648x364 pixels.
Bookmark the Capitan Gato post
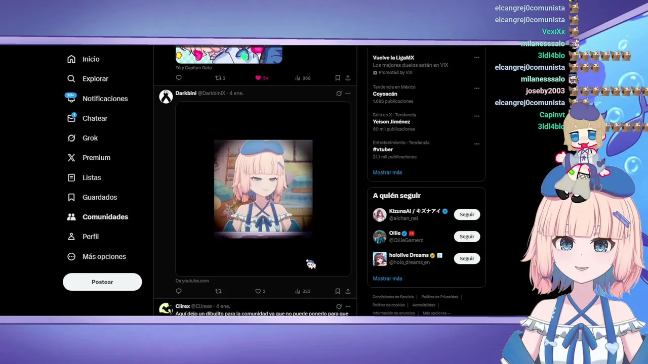[338, 78]
